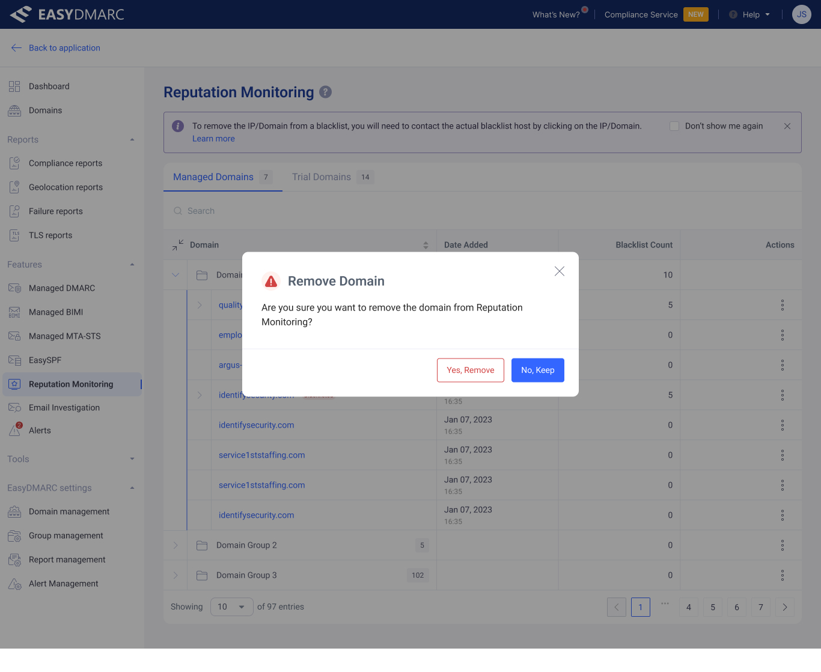This screenshot has height=672, width=821.
Task: Collapse the Features sidebar section
Action: (132, 265)
